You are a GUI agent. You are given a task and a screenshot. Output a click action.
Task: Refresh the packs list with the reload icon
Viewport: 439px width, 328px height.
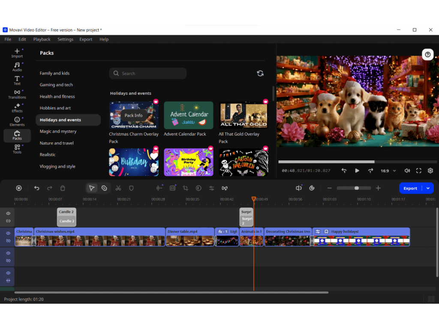(260, 74)
